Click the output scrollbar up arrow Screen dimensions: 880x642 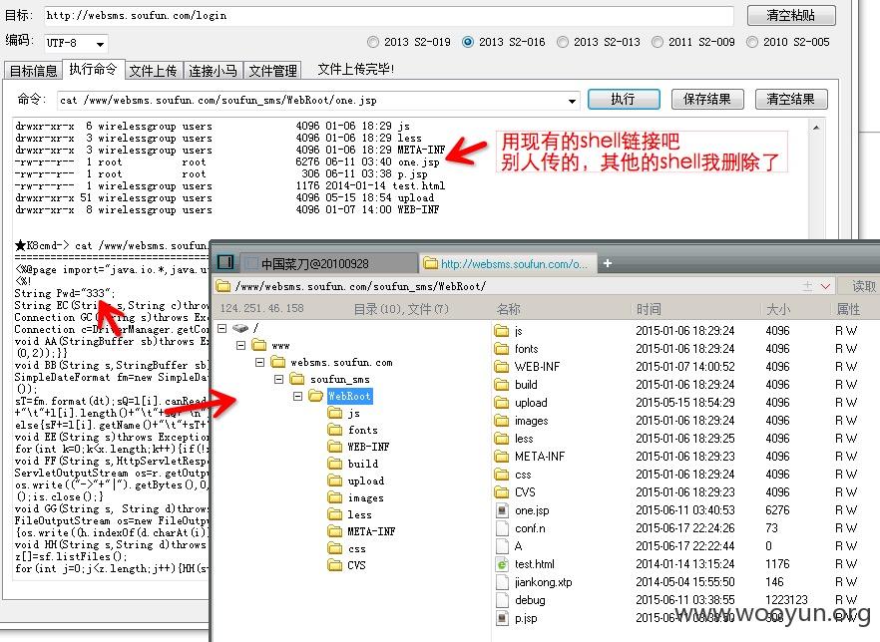tap(816, 128)
